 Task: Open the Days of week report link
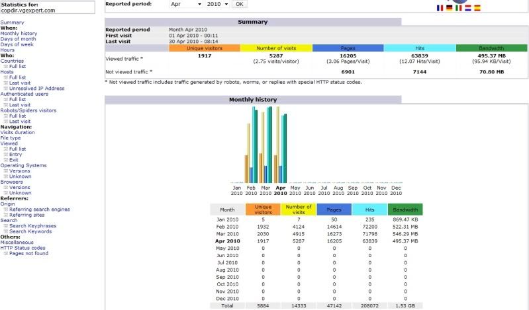tap(17, 44)
